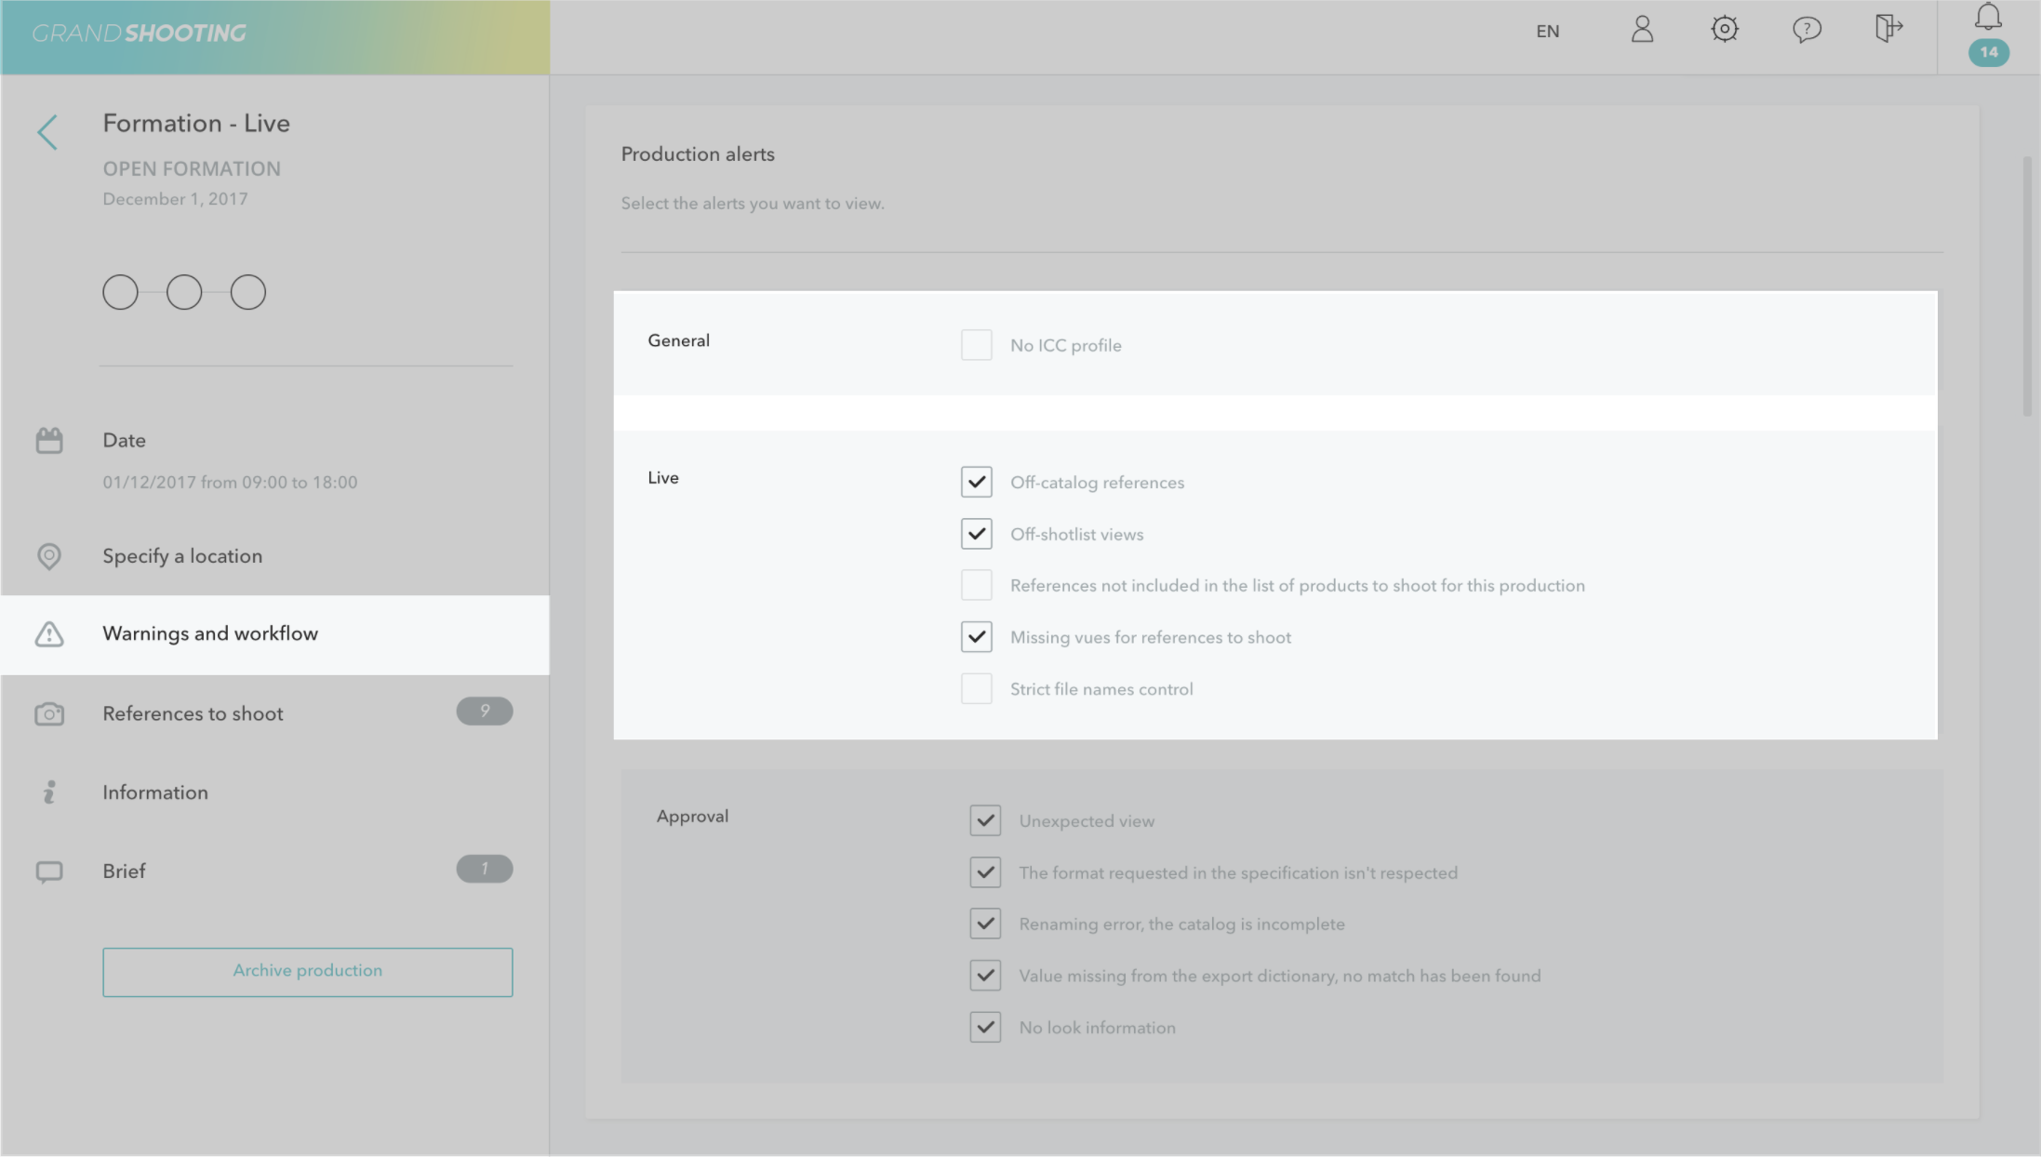This screenshot has height=1157, width=2041.
Task: Click the back arrow beside Formation - Live
Action: 47,132
